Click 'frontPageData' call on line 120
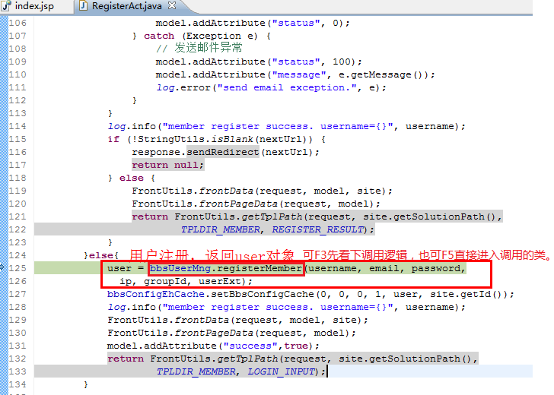This screenshot has height=395, width=554. (x=238, y=204)
